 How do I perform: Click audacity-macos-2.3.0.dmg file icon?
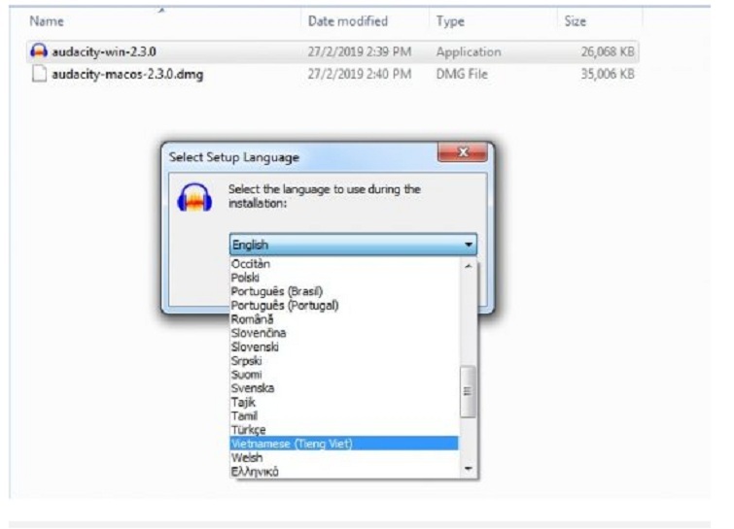coord(39,73)
